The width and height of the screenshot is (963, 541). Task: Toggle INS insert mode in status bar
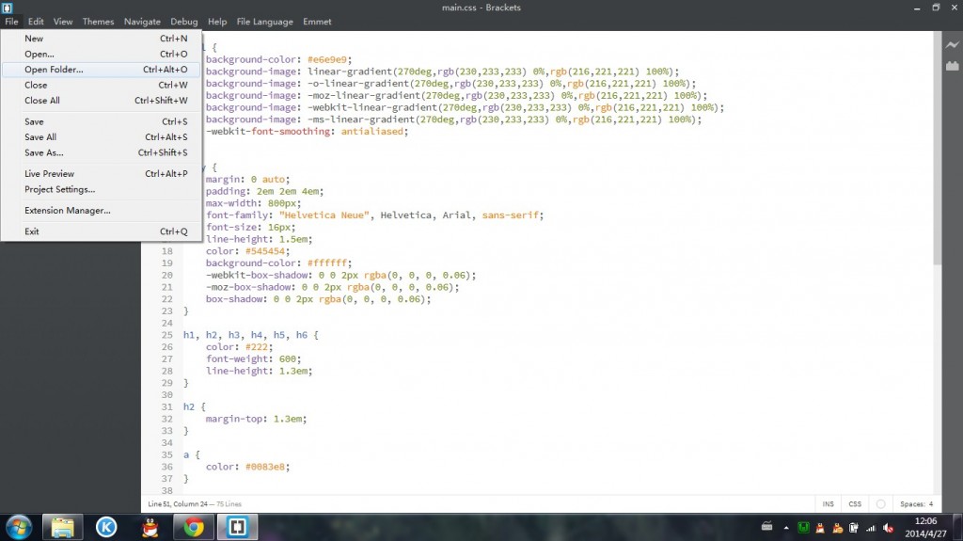point(828,504)
